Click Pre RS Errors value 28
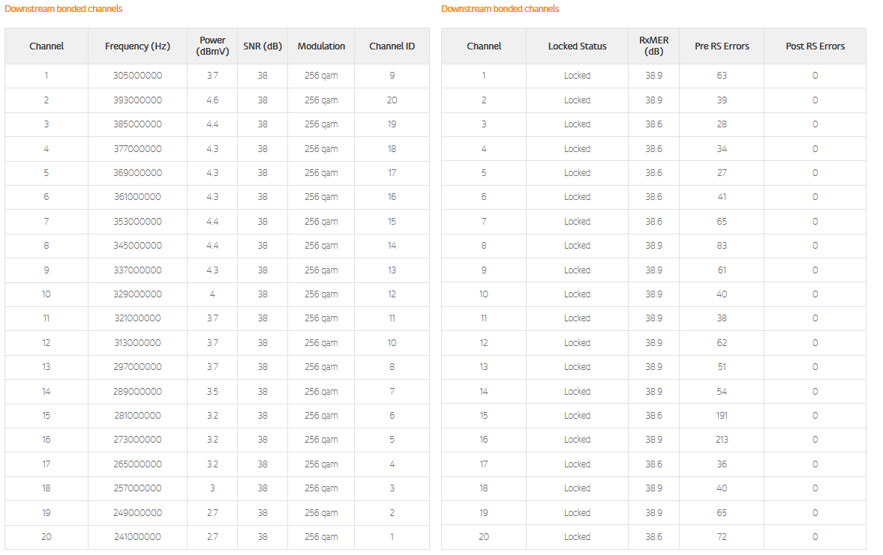The height and width of the screenshot is (555, 883). point(722,124)
